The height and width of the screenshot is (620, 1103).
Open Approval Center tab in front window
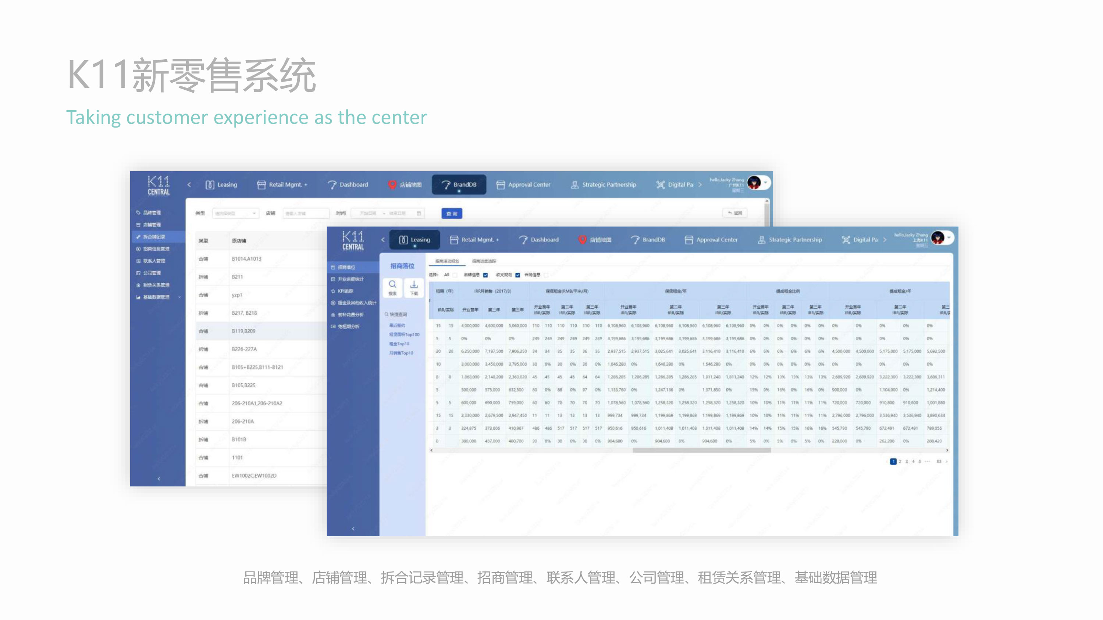(x=711, y=240)
